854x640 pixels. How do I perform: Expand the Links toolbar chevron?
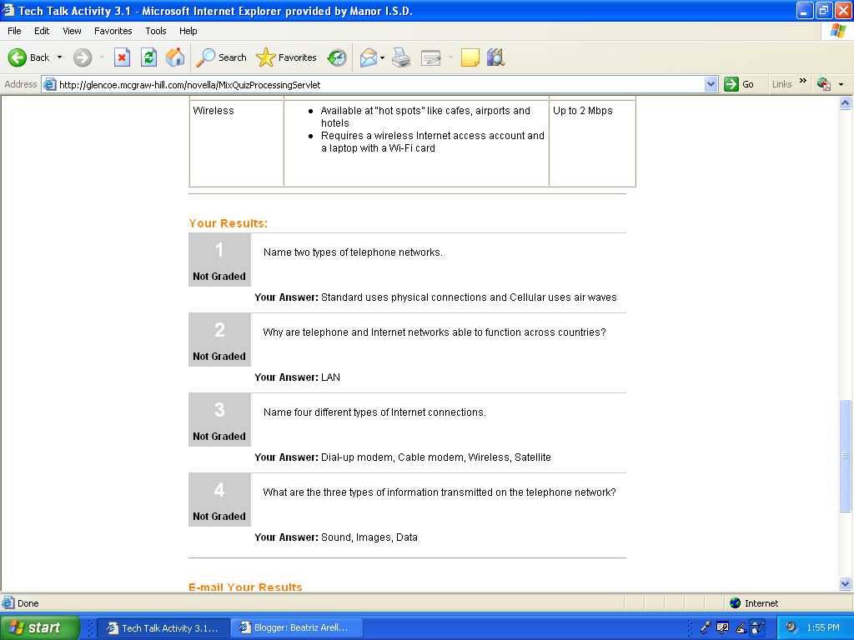pyautogui.click(x=803, y=81)
